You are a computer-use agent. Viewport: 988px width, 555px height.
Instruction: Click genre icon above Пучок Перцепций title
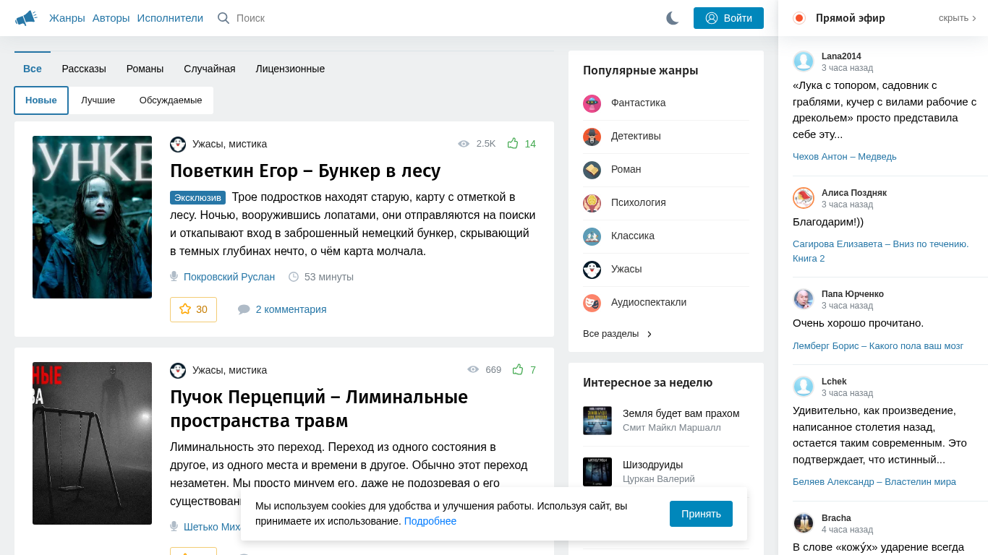[x=178, y=370]
